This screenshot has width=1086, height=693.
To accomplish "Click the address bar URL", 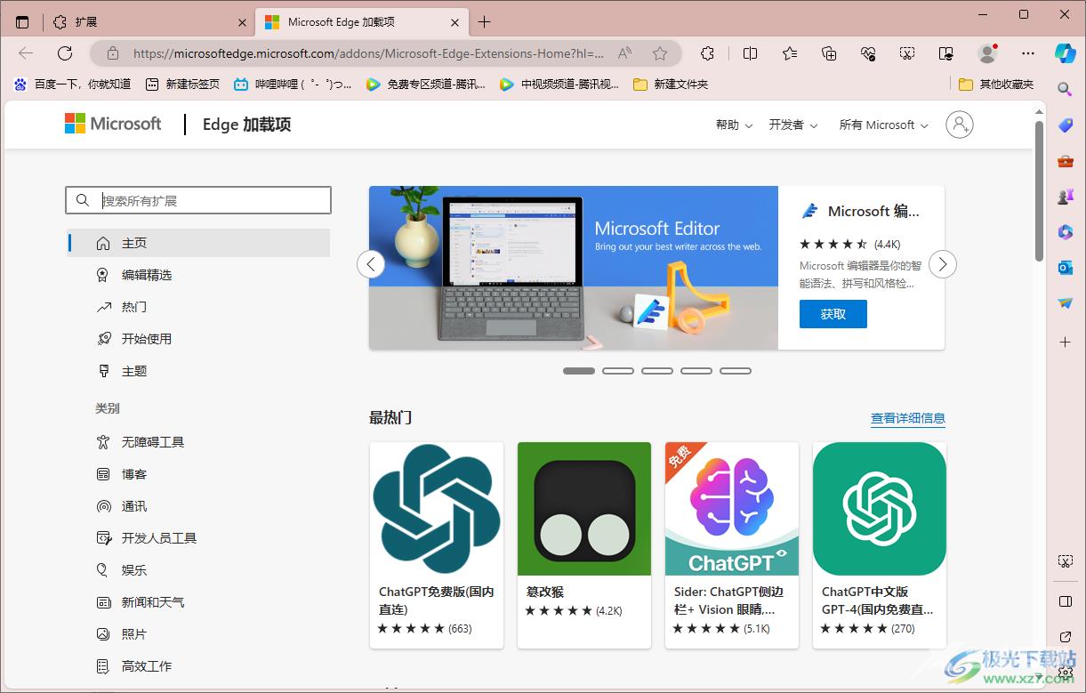I will [368, 53].
